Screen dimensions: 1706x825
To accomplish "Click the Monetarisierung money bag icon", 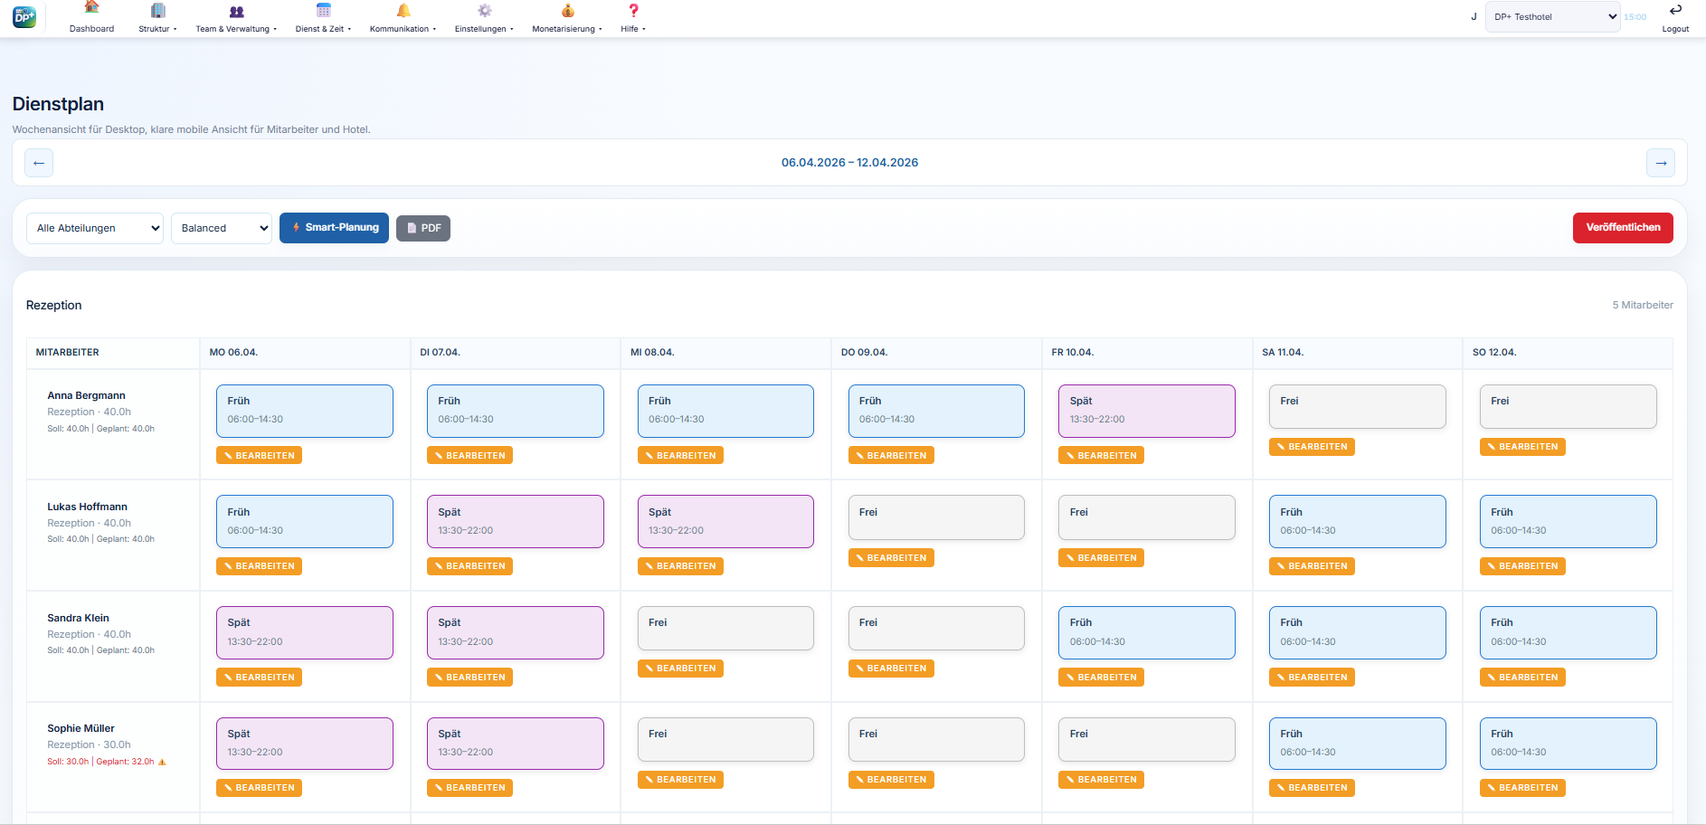I will 567,10.
